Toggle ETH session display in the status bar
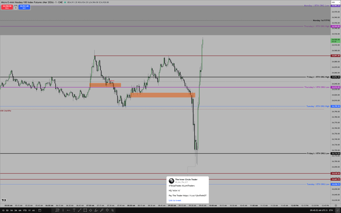 [330, 210]
